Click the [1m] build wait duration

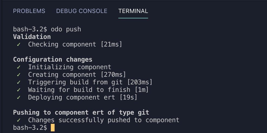point(140,90)
